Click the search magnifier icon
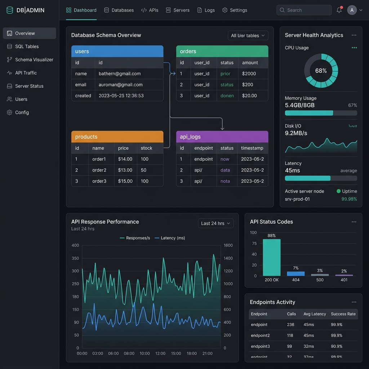Viewport: 369px width, 369px height. tap(282, 10)
